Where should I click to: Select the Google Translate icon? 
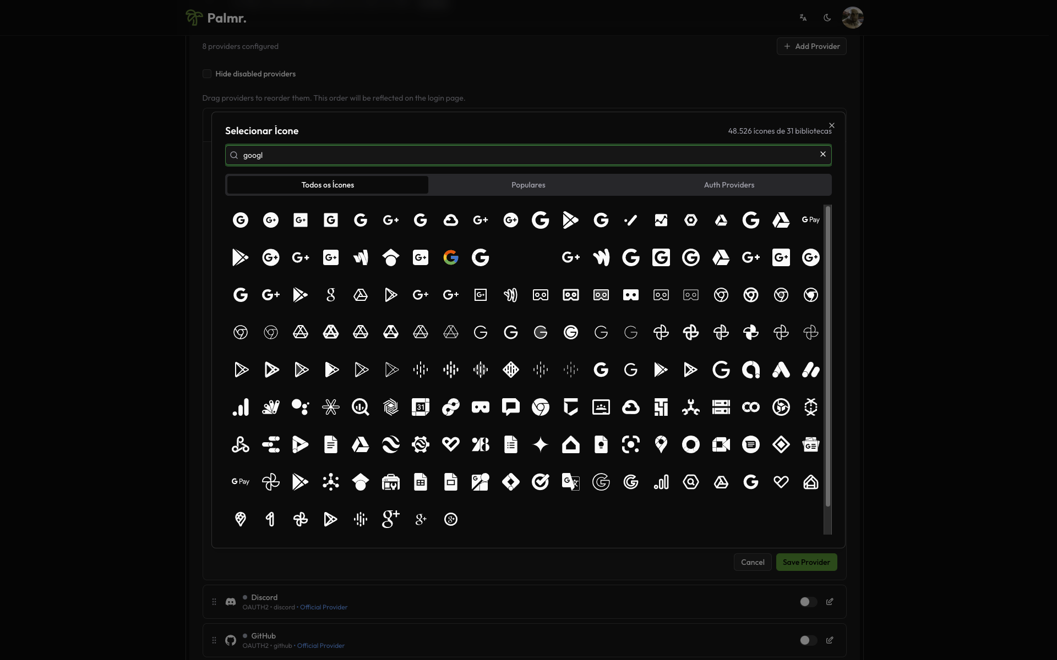pyautogui.click(x=570, y=482)
